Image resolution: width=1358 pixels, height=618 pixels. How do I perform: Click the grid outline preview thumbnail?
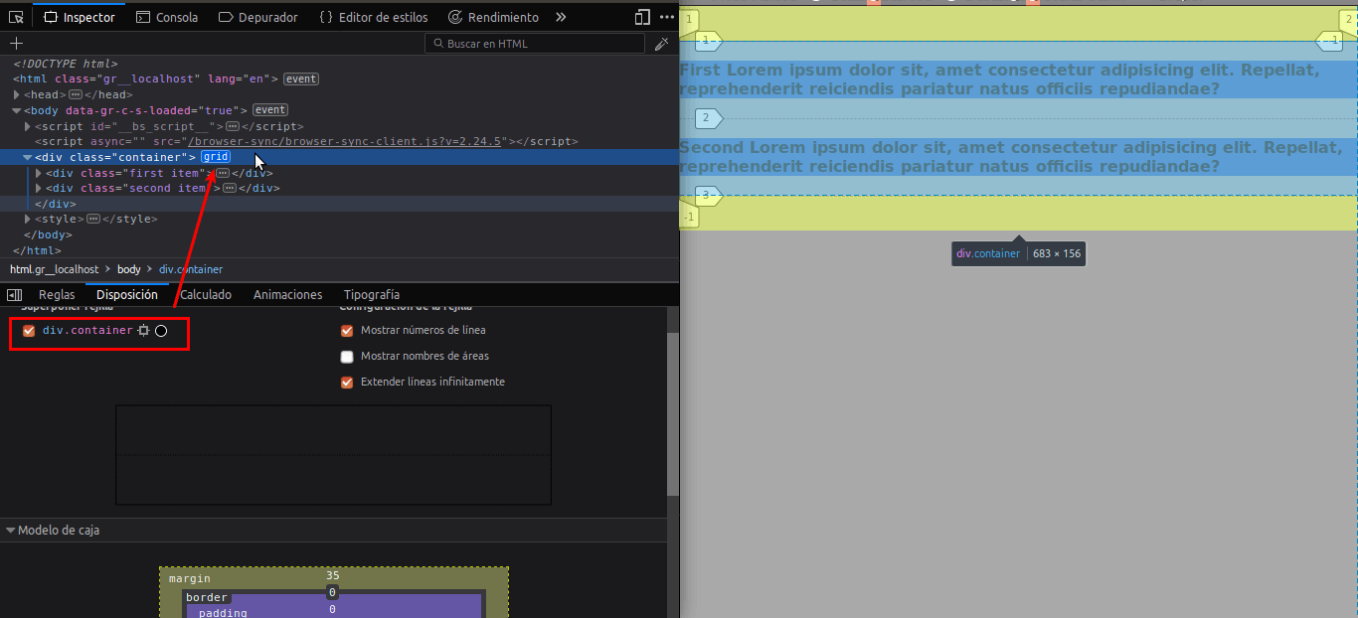pyautogui.click(x=333, y=455)
